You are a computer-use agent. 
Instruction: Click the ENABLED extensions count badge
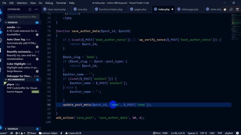click(x=37, y=22)
